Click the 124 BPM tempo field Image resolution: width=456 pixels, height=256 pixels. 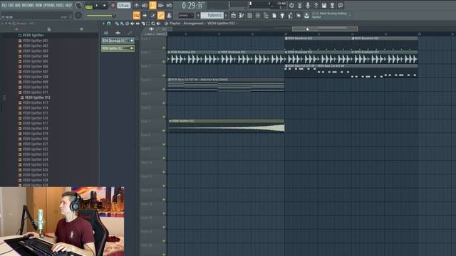(x=123, y=6)
